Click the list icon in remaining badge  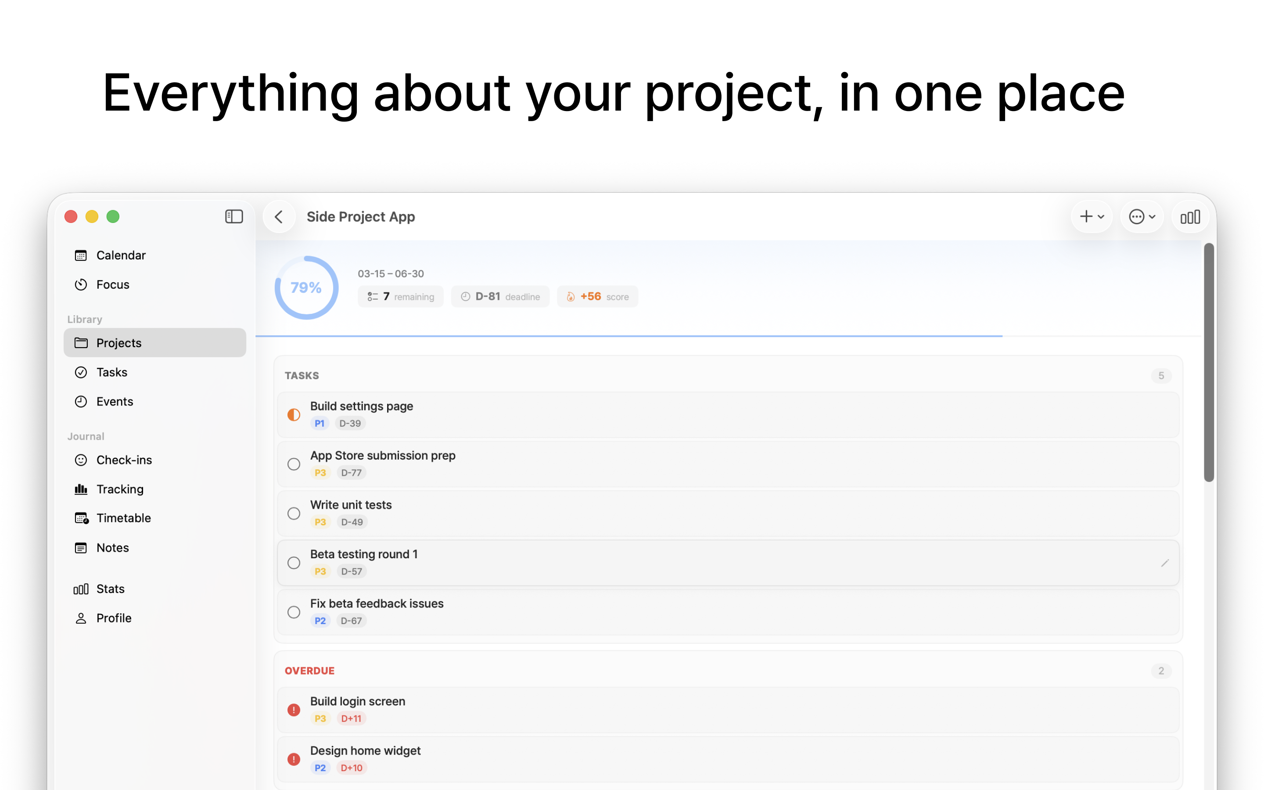[373, 297]
